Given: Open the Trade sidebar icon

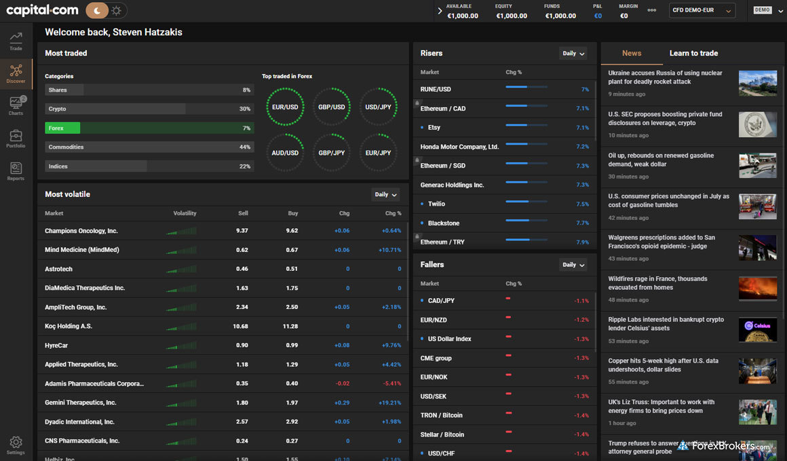Looking at the screenshot, I should (16, 40).
